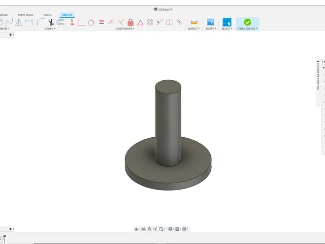Click the vertical Extrude Information panel label
Image resolution: width=325 pixels, height=244 pixels.
click(318, 77)
